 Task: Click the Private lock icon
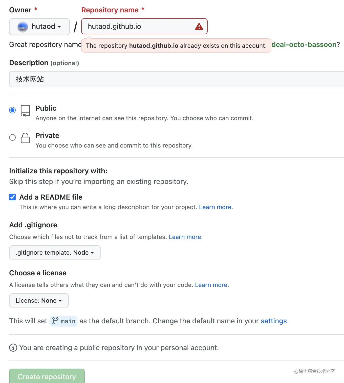click(x=25, y=138)
